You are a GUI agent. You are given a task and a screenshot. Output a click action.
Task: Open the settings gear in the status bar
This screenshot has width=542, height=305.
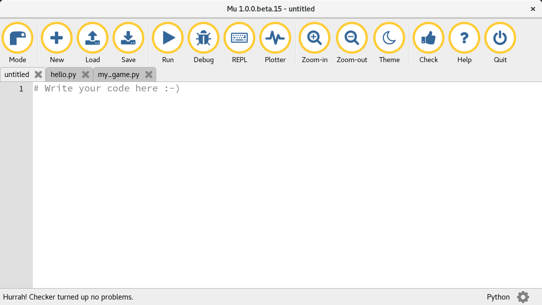click(x=523, y=297)
